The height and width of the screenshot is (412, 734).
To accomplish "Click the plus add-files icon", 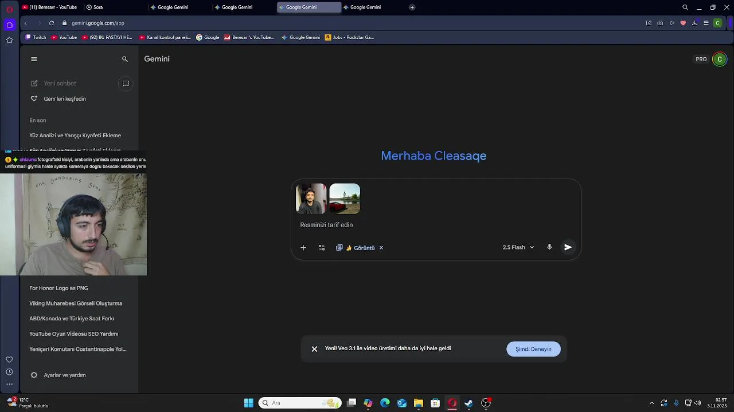I will 303,248.
